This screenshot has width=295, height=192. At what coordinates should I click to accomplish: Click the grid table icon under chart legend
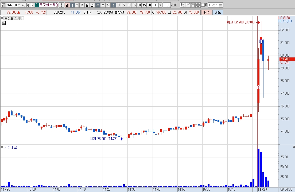tap(3, 23)
